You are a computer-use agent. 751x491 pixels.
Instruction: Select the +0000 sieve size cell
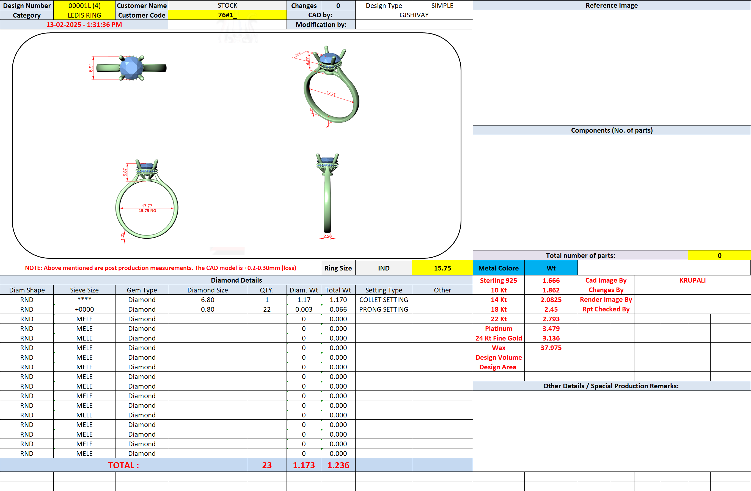pos(84,309)
